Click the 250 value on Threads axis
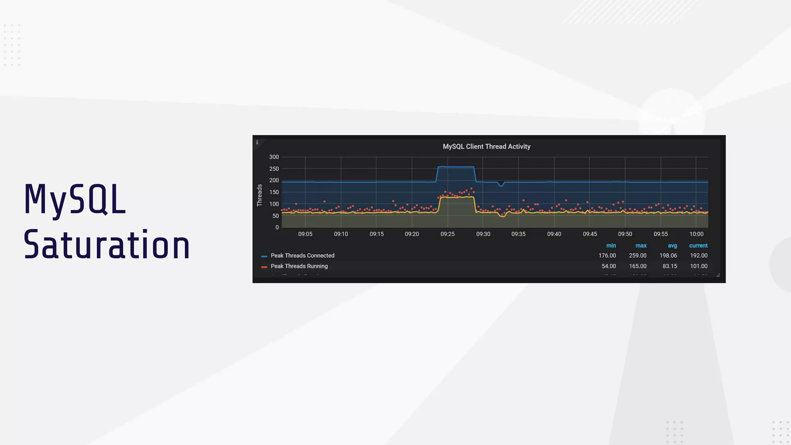The height and width of the screenshot is (445, 791). click(274, 169)
